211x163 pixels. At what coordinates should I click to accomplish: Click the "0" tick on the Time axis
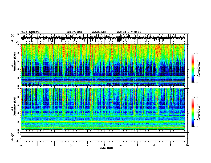click(21, 145)
